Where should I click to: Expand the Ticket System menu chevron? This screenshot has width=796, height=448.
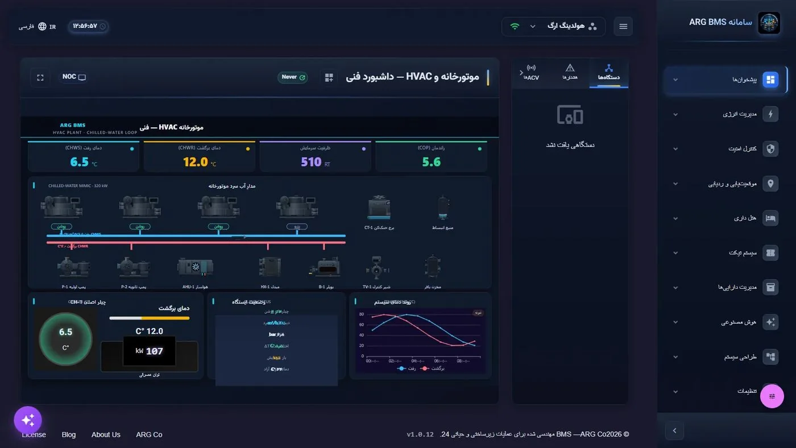[x=675, y=253]
